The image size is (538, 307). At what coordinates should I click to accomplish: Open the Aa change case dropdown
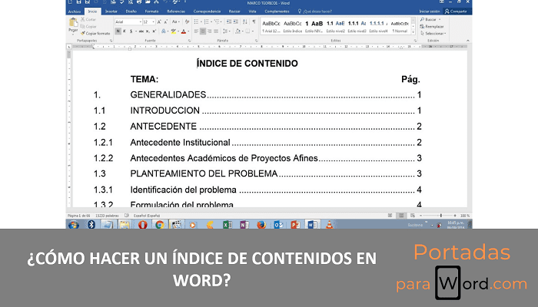click(x=176, y=22)
